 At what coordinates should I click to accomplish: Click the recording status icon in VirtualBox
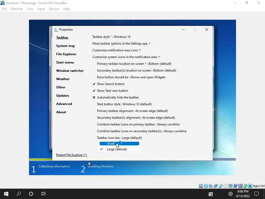[235, 186]
